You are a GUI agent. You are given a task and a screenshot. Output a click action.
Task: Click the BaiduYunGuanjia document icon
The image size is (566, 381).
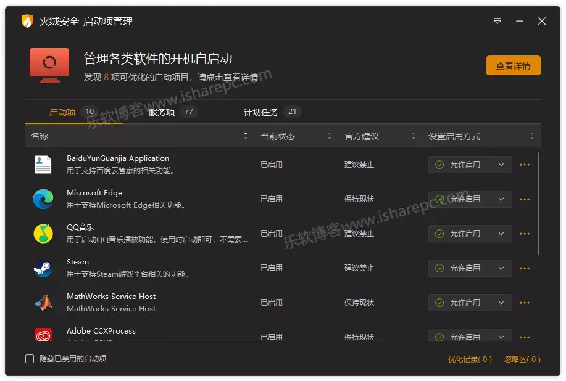click(43, 165)
